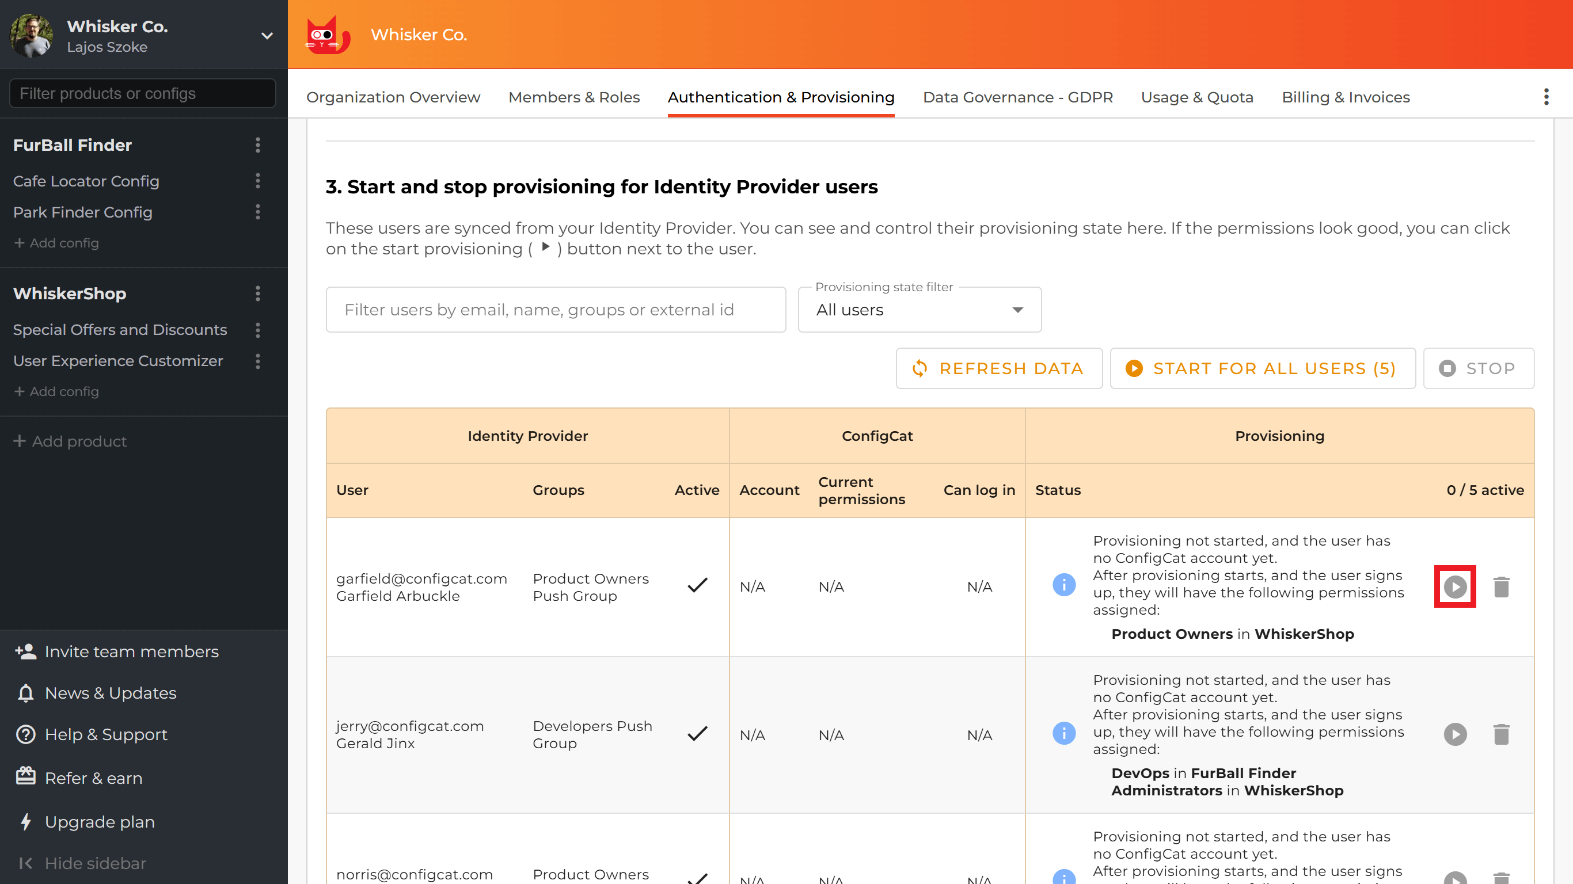The image size is (1573, 884).
Task: Open the kebab menu next to FurBall Finder
Action: pos(259,145)
